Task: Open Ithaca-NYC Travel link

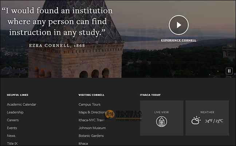Action: 92,120
